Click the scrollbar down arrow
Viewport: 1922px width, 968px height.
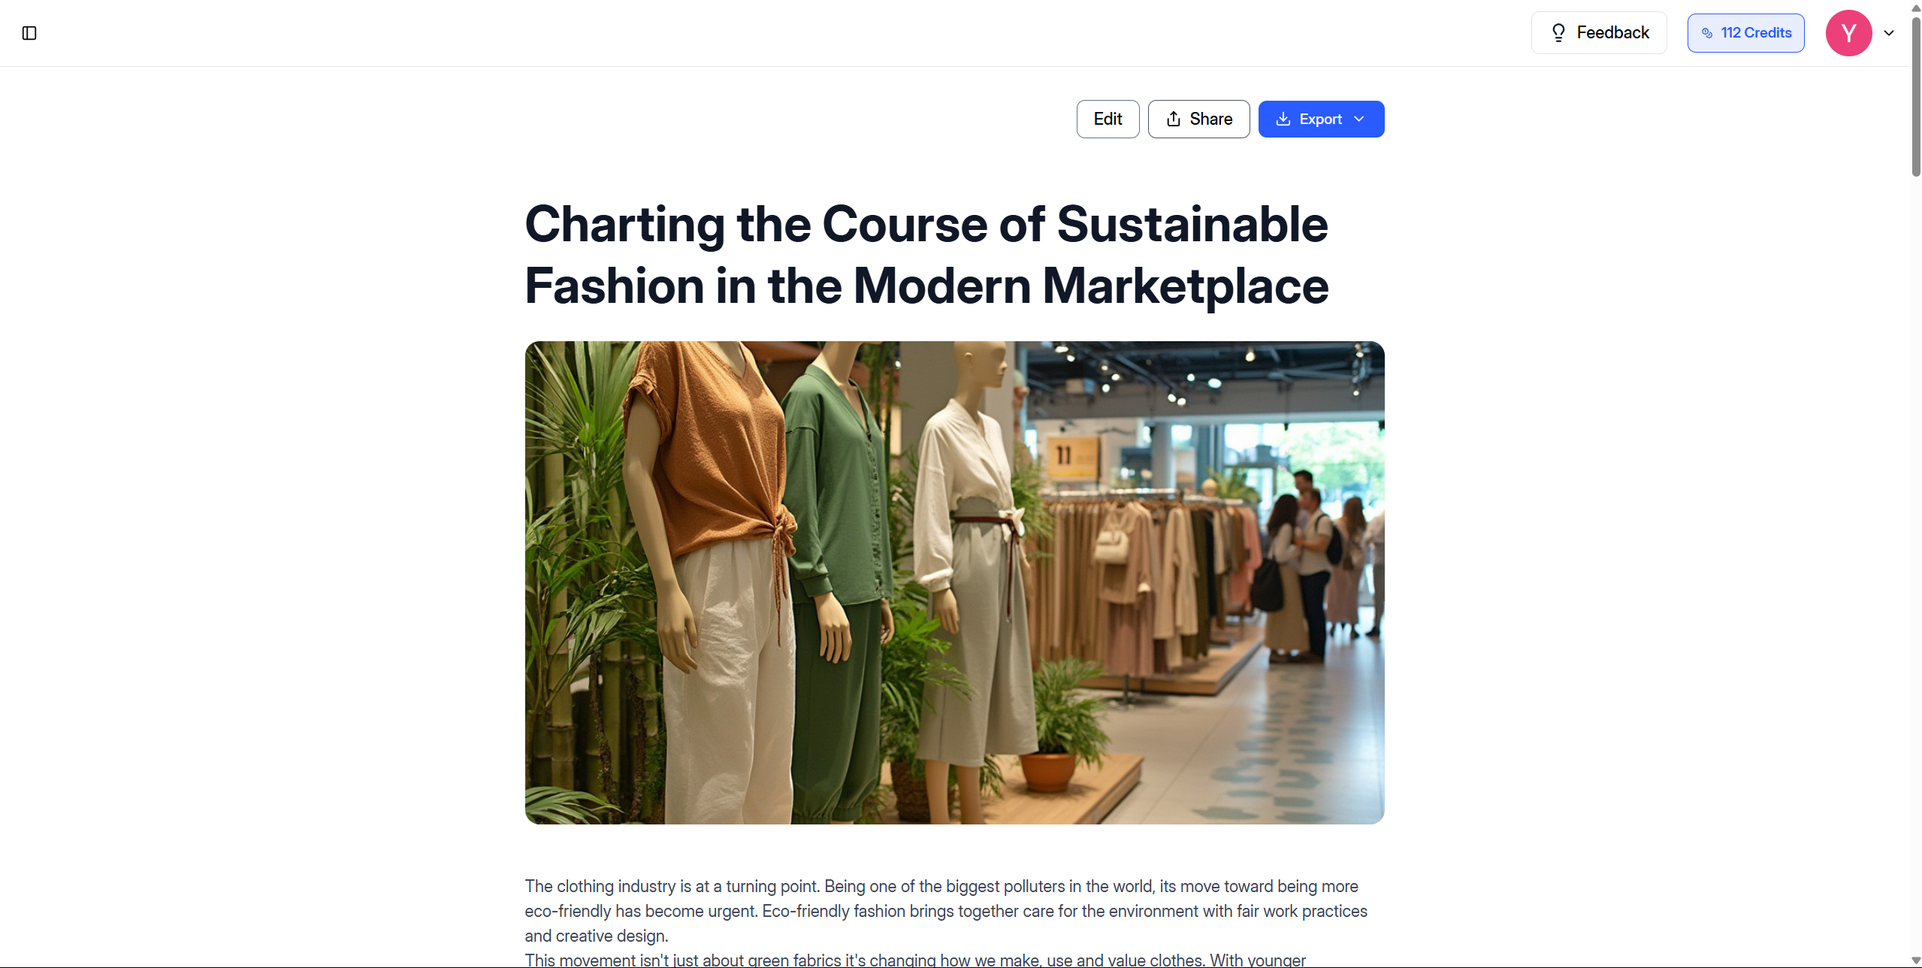pos(1915,960)
